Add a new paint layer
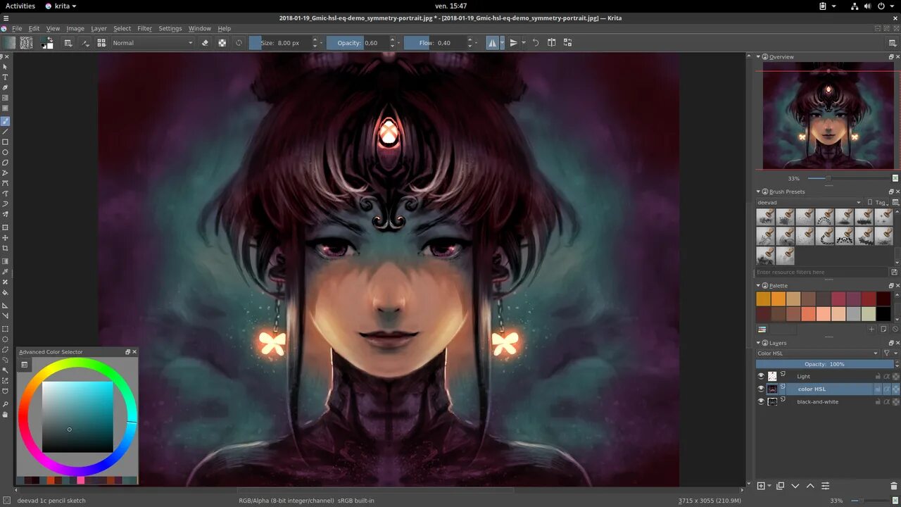 [x=761, y=486]
